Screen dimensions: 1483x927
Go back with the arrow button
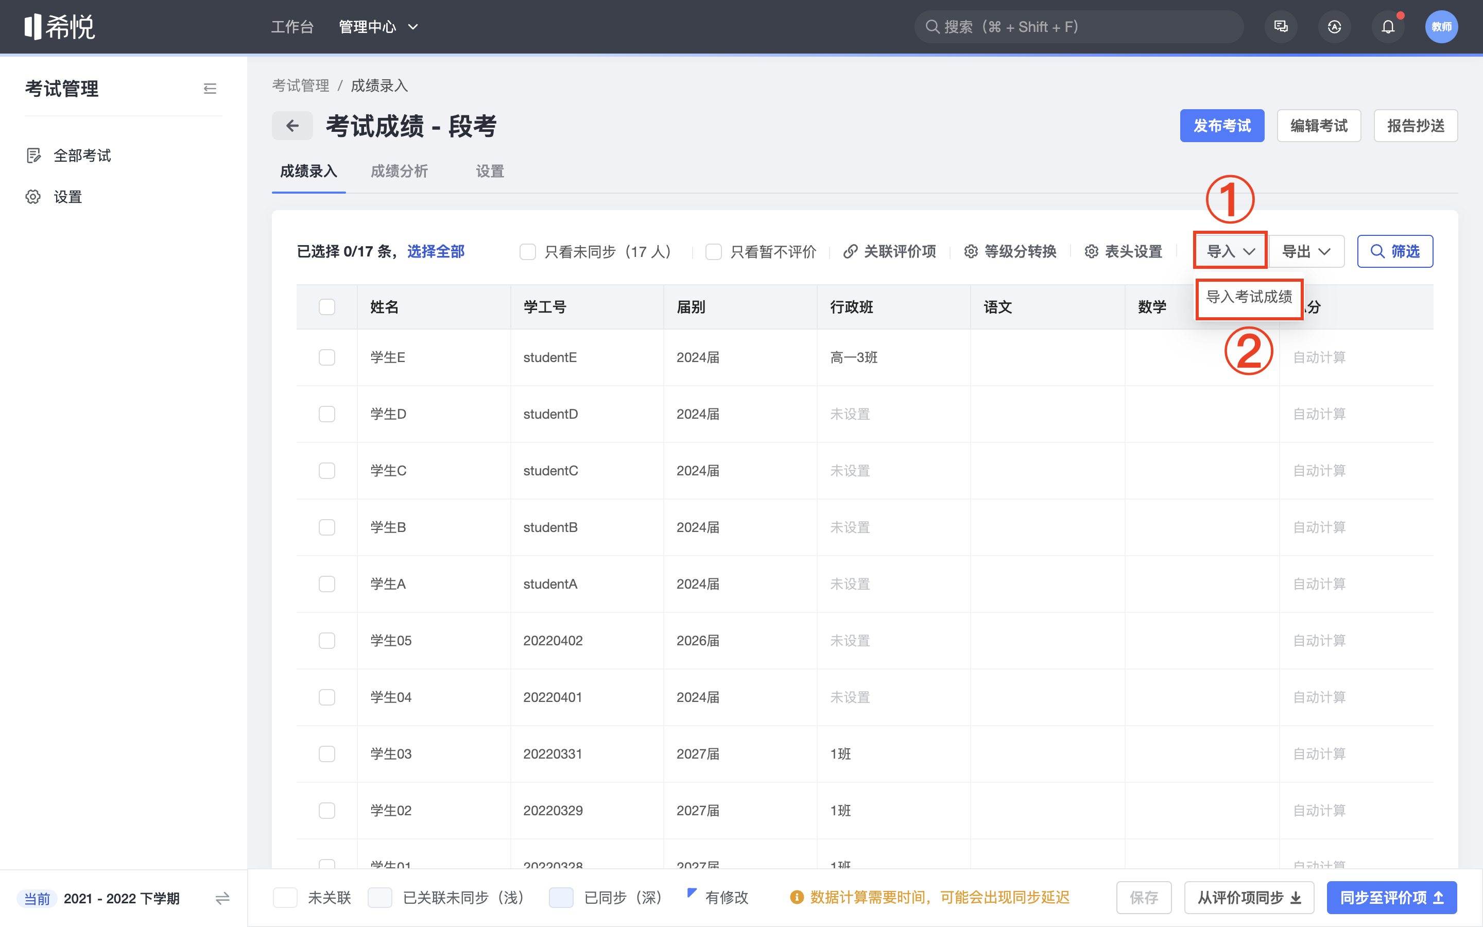pos(292,126)
